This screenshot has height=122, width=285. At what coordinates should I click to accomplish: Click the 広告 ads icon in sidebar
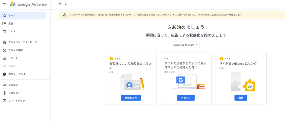[4, 24]
